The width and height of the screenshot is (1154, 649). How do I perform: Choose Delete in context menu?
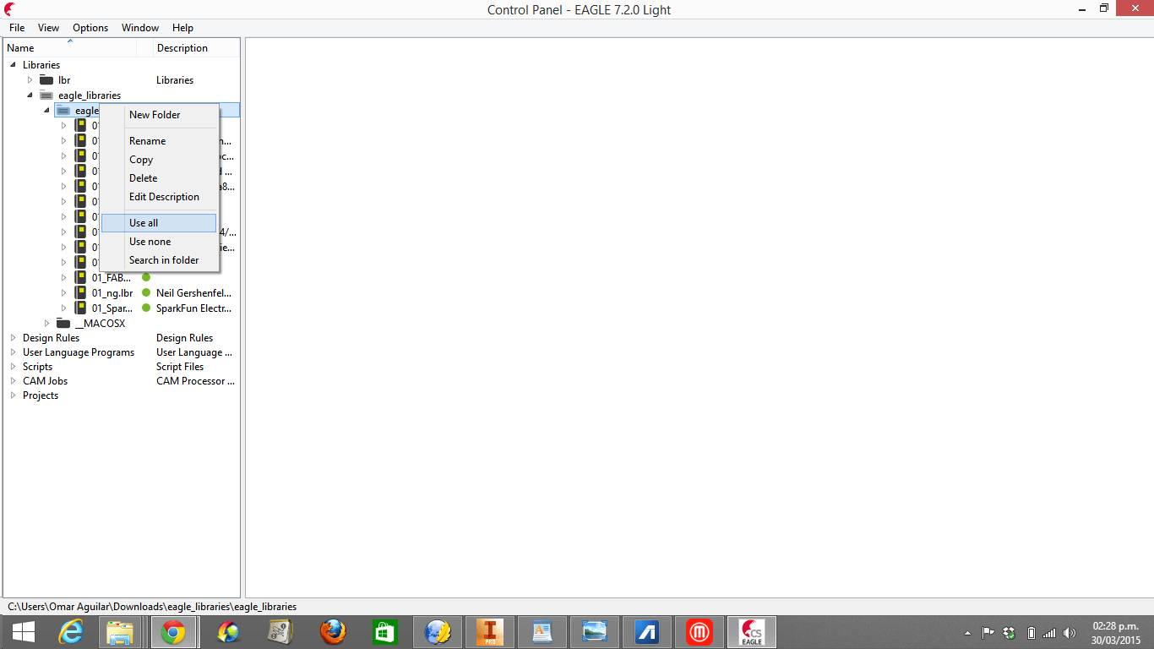pyautogui.click(x=159, y=178)
